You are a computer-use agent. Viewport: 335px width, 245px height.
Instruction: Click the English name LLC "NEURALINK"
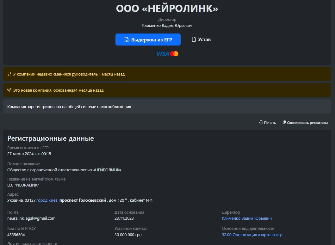pos(23,185)
